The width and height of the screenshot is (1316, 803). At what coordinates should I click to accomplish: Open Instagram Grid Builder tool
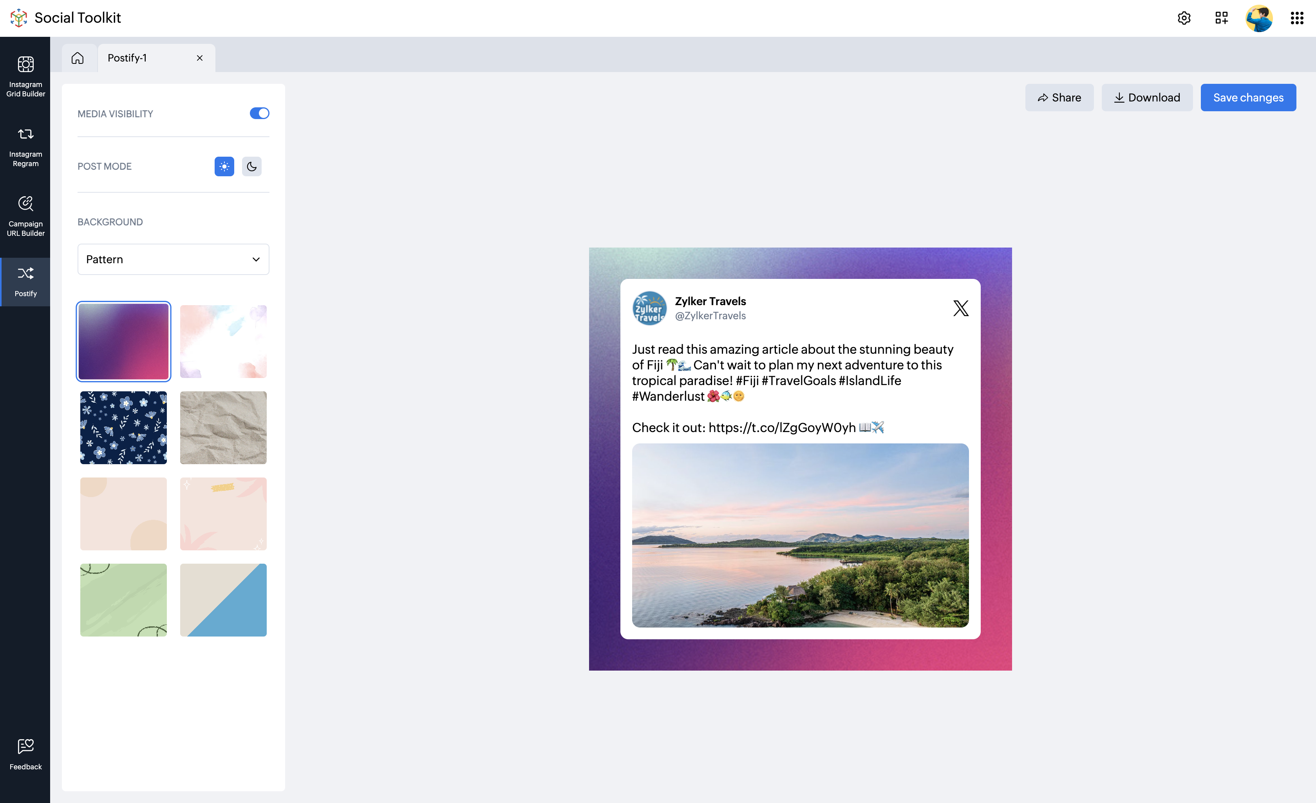point(25,76)
